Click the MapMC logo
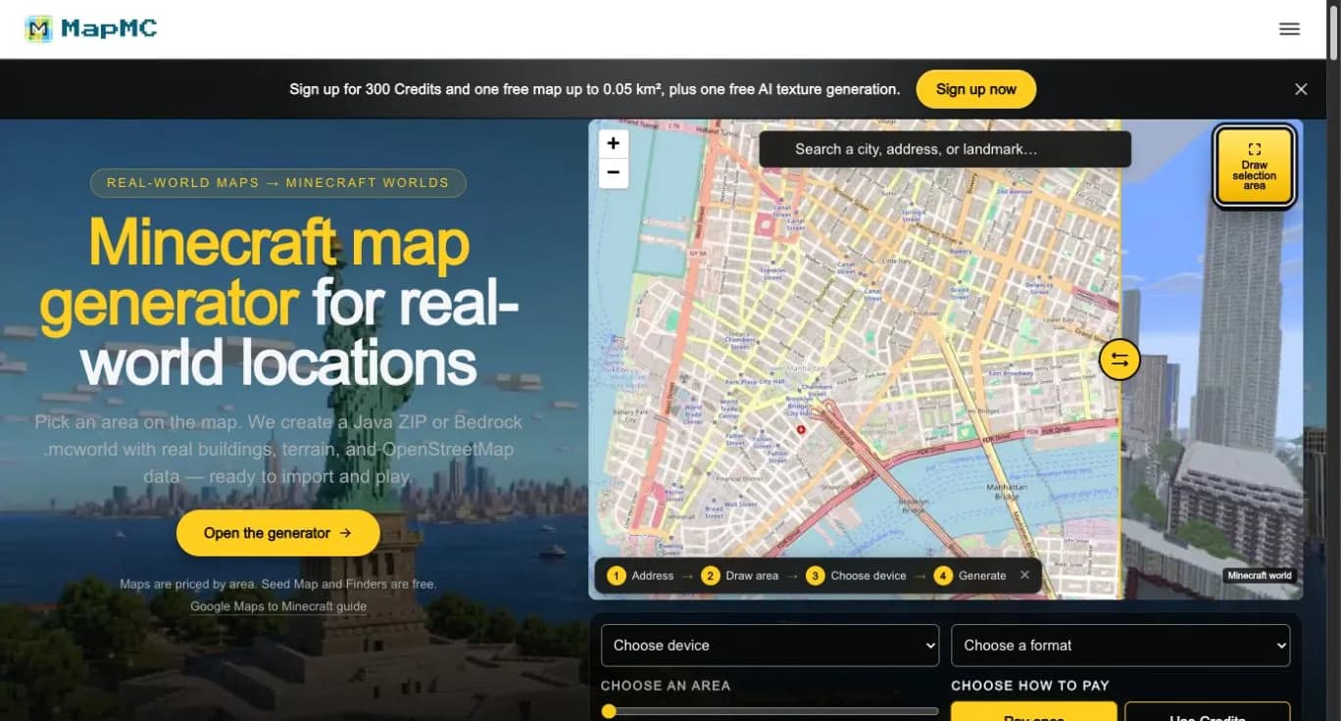Image resolution: width=1341 pixels, height=721 pixels. (x=91, y=28)
